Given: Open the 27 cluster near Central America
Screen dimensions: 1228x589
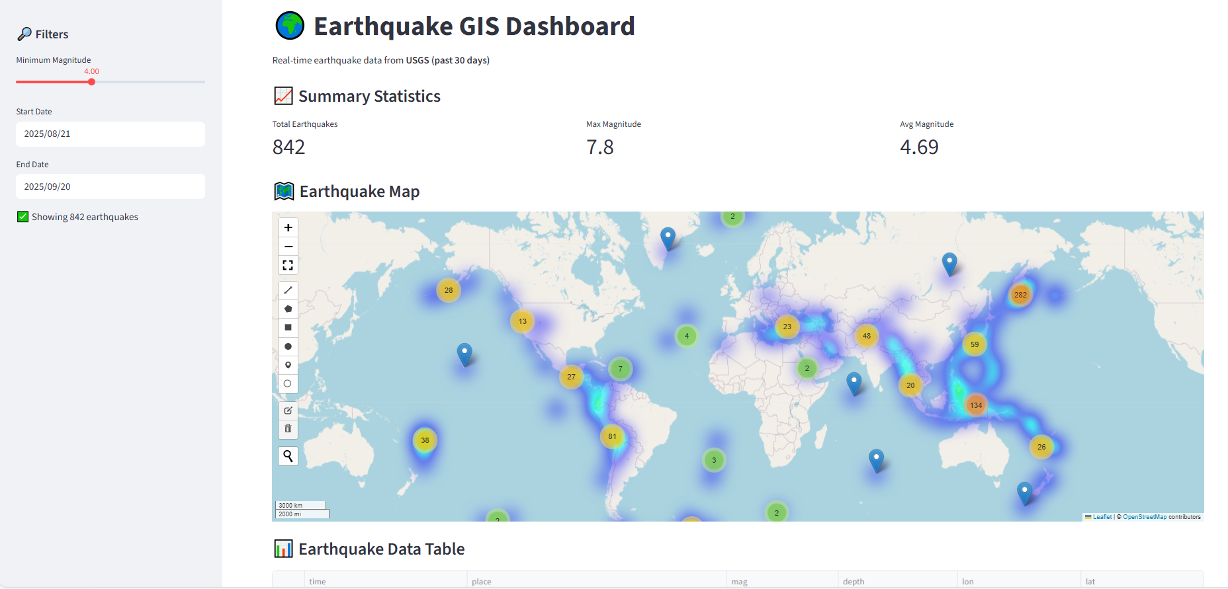Looking at the screenshot, I should pyautogui.click(x=571, y=377).
